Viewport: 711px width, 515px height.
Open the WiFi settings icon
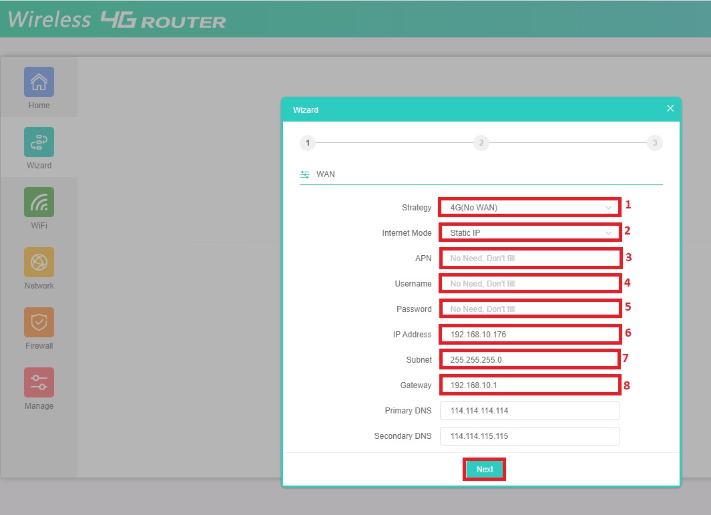click(x=39, y=202)
